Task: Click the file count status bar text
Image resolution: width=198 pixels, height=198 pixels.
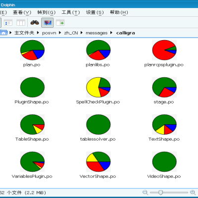Action: click(23, 193)
